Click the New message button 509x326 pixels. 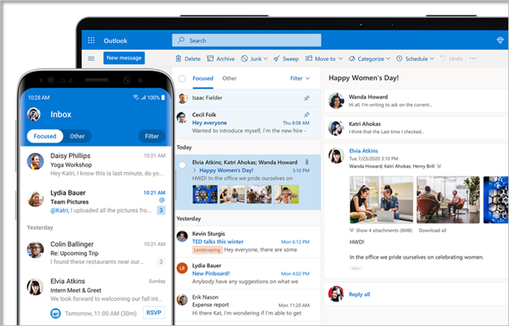point(124,58)
